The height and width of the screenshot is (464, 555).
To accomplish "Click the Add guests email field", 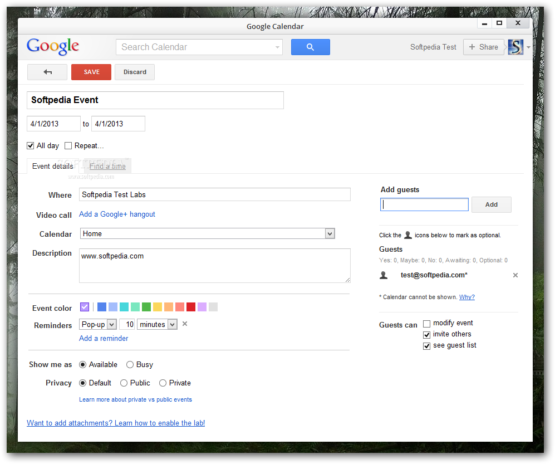I will tap(424, 205).
